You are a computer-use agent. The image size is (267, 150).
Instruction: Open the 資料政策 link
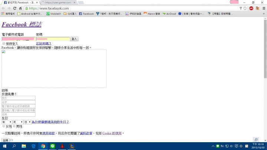86,133
